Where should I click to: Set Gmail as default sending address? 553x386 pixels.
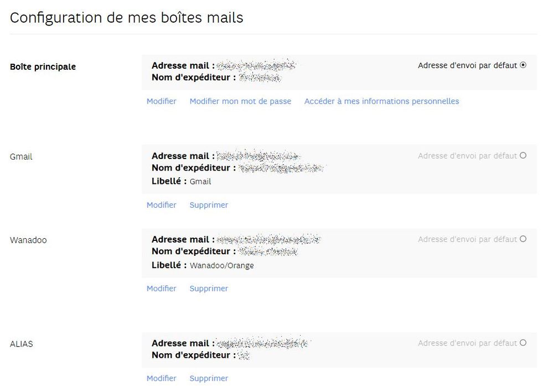click(x=523, y=156)
